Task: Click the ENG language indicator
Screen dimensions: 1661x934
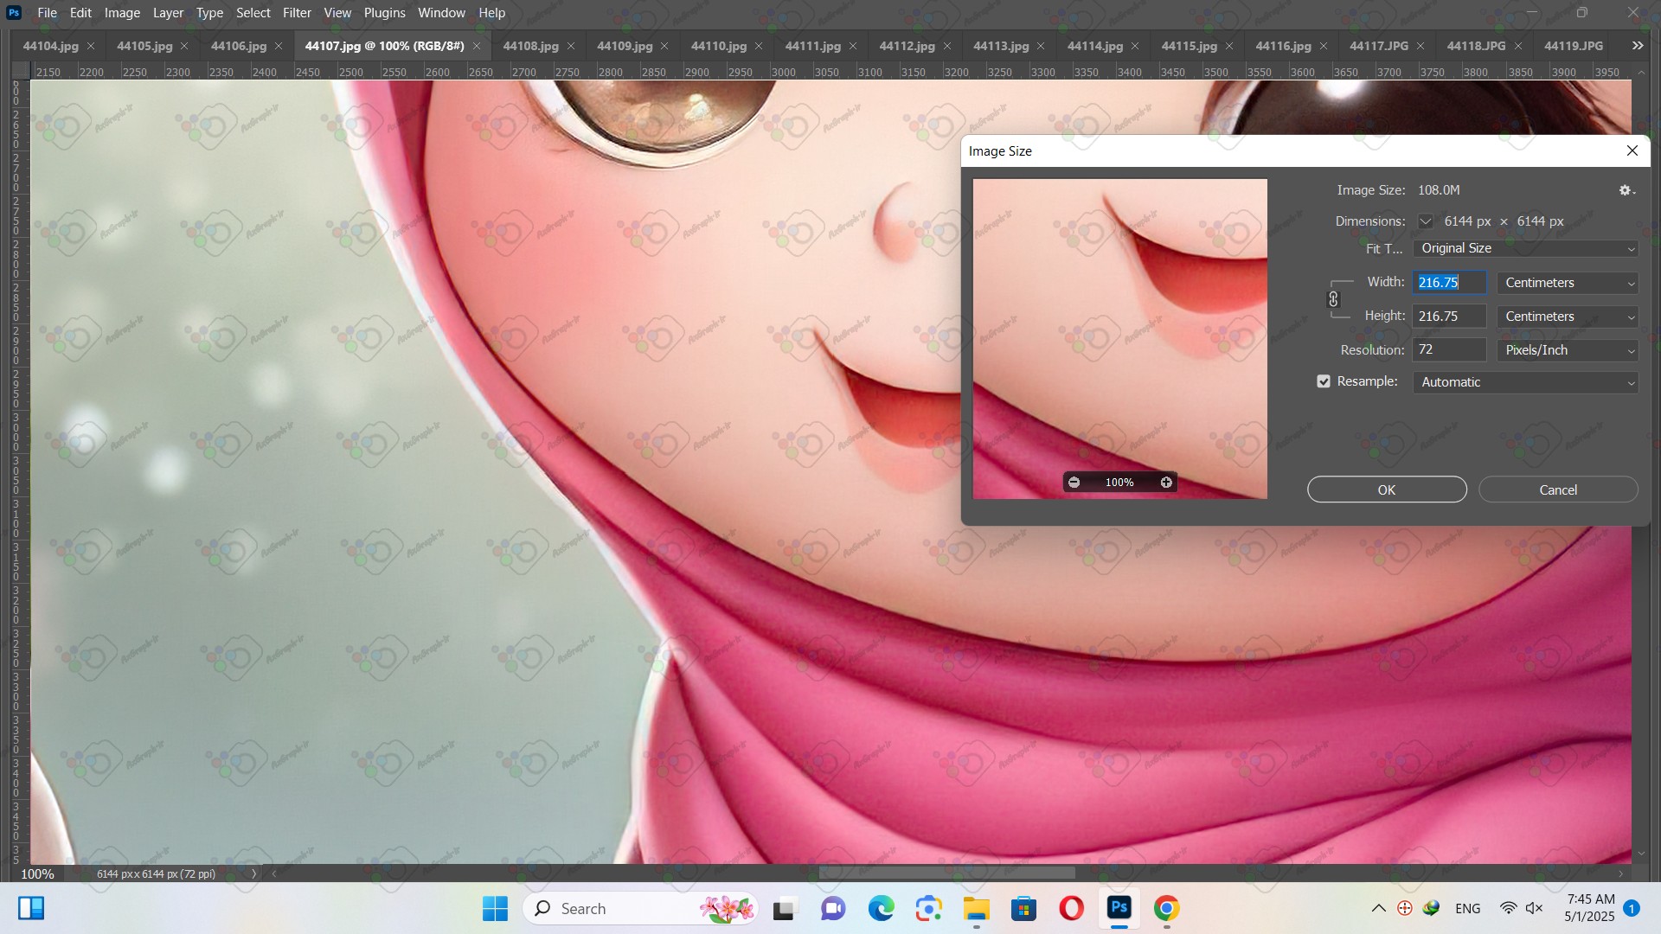Action: tap(1468, 908)
